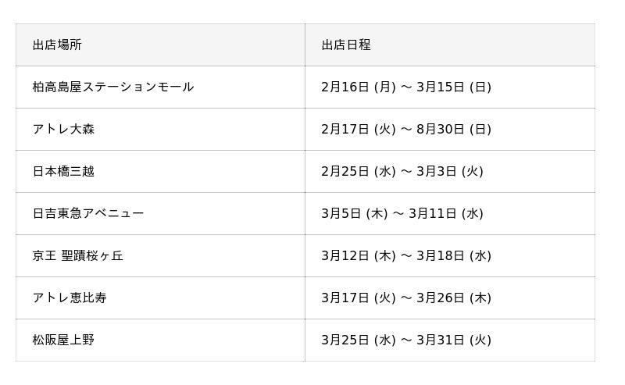Click the 3月31日 (火) end date
This screenshot has height=385, width=625.
point(454,340)
